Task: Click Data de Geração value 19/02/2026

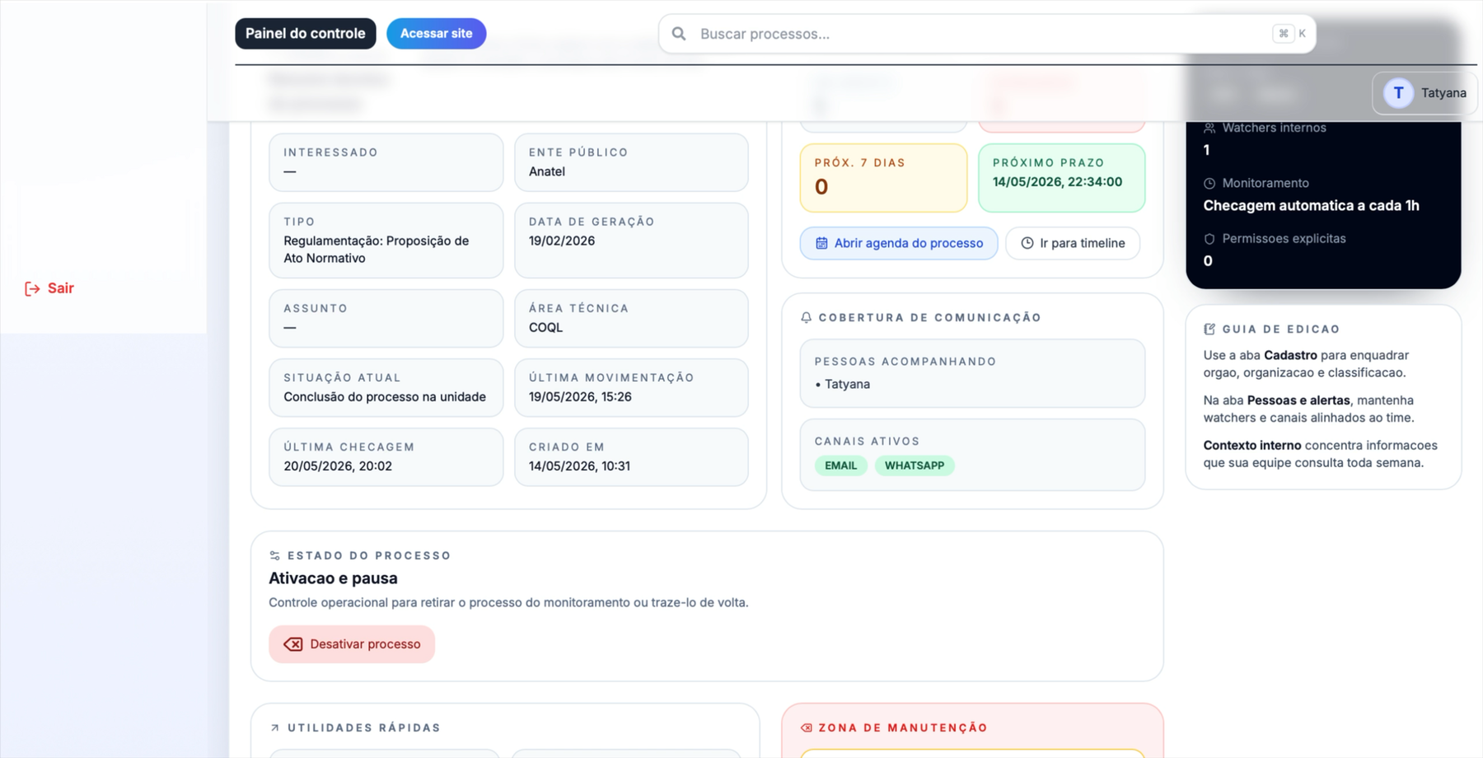Action: tap(562, 241)
